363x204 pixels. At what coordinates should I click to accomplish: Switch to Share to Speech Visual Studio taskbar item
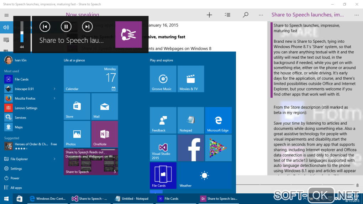pyautogui.click(x=90, y=199)
